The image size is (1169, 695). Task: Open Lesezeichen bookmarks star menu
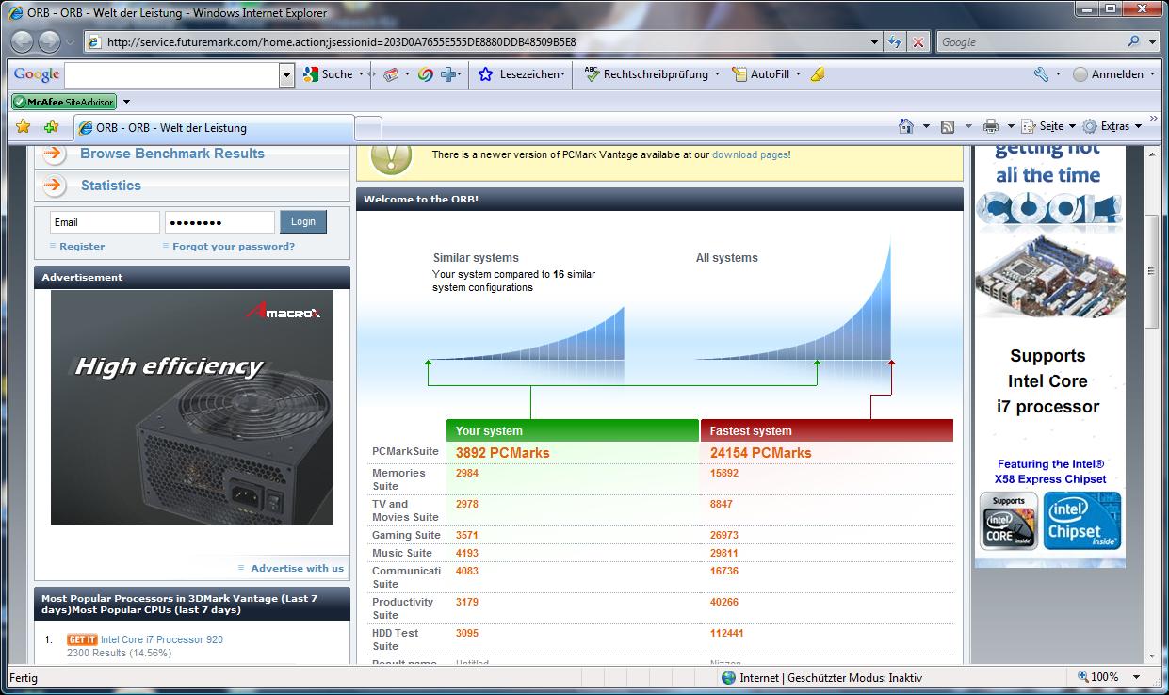(521, 74)
